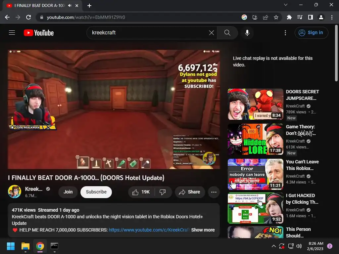Open the Chrome extensions puzzle icon
Image resolution: width=339 pixels, height=254 pixels.
tap(289, 17)
